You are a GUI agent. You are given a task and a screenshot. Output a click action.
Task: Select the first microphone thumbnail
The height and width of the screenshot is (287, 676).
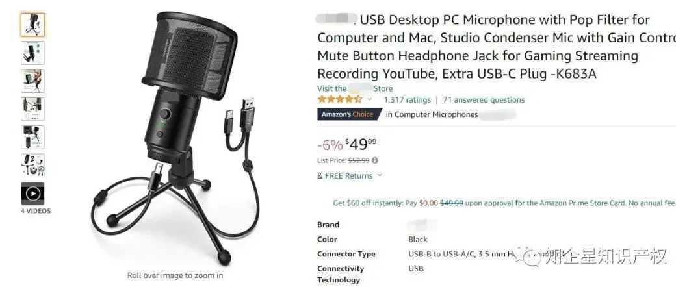[x=32, y=25]
